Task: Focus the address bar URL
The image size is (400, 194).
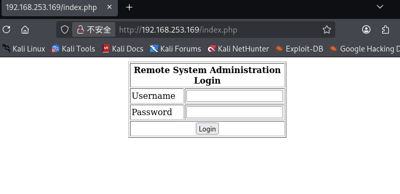Action: (x=178, y=30)
